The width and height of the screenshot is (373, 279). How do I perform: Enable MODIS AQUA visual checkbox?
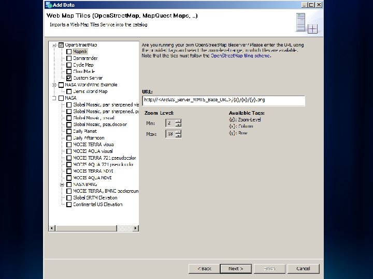69,151
